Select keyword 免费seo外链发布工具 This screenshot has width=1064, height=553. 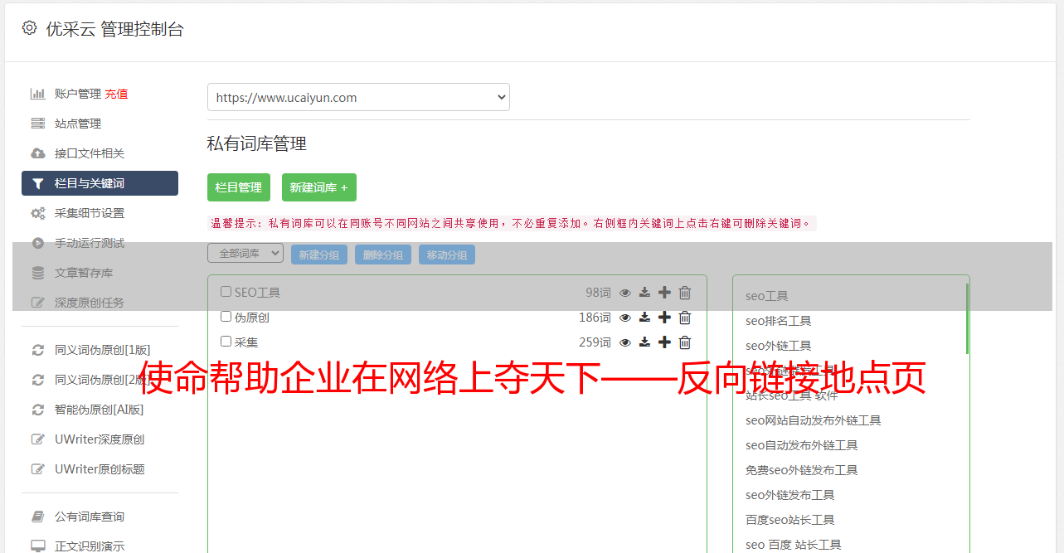click(x=801, y=470)
